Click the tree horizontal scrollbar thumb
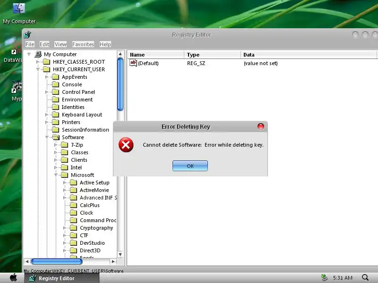Viewport: 378px width, 283px height. tap(57, 261)
